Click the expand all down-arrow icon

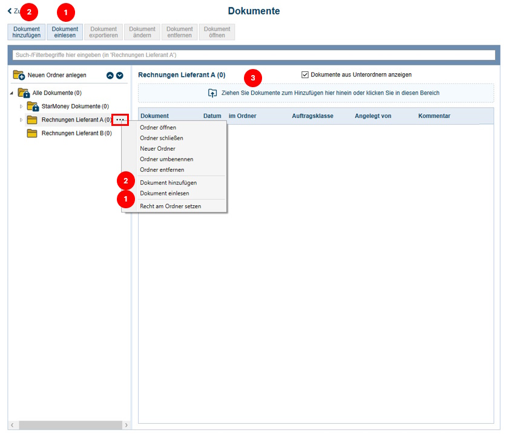pyautogui.click(x=120, y=76)
